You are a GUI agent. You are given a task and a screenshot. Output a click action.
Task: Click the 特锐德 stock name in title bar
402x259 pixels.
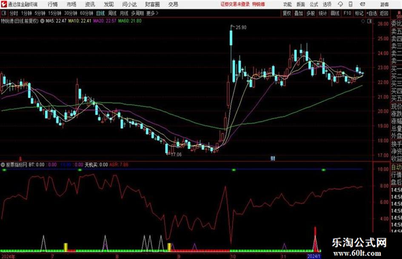(x=259, y=4)
